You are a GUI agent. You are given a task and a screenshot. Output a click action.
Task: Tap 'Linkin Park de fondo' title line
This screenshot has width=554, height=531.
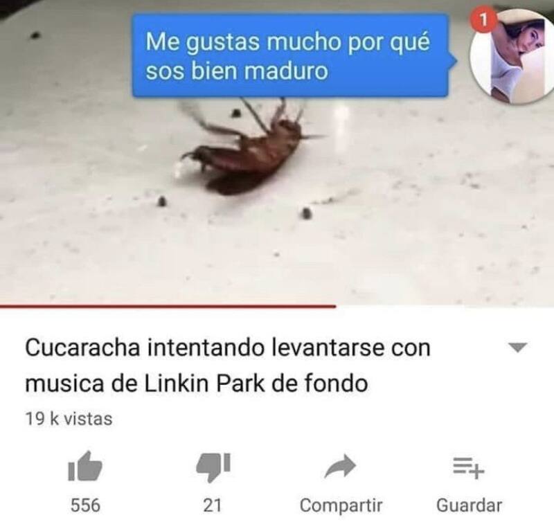[256, 384]
